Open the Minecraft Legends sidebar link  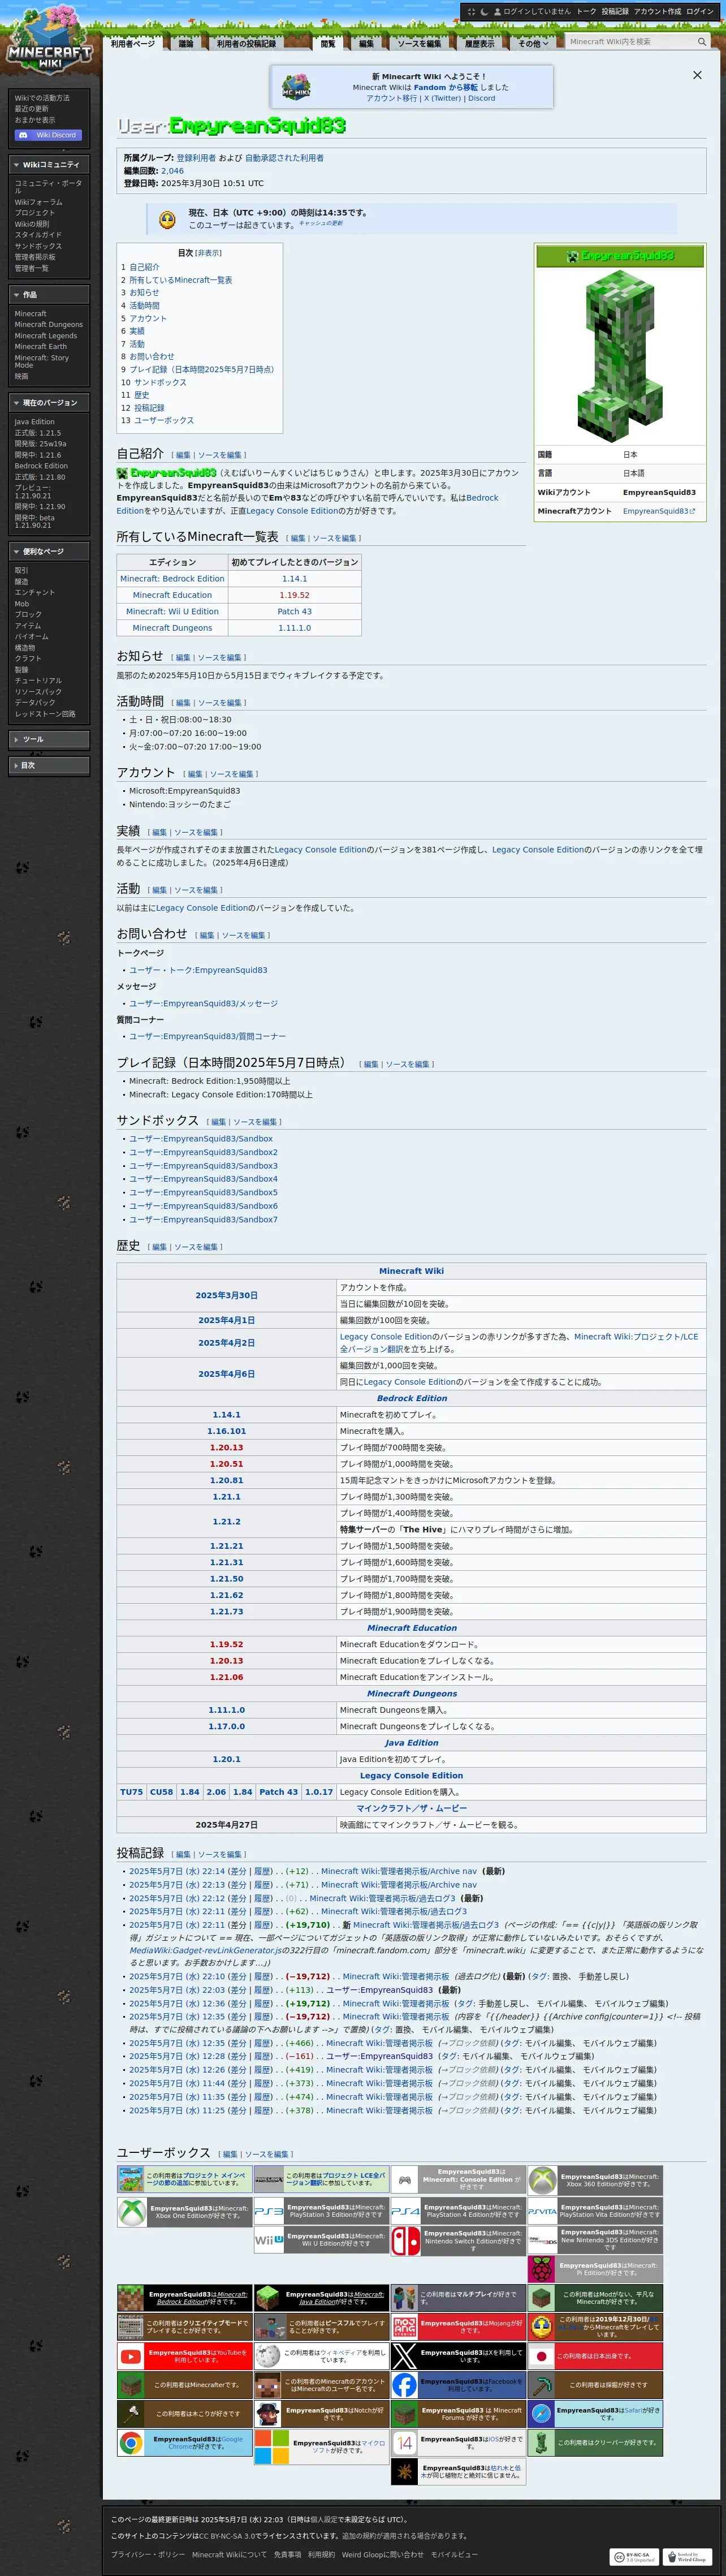coord(45,336)
